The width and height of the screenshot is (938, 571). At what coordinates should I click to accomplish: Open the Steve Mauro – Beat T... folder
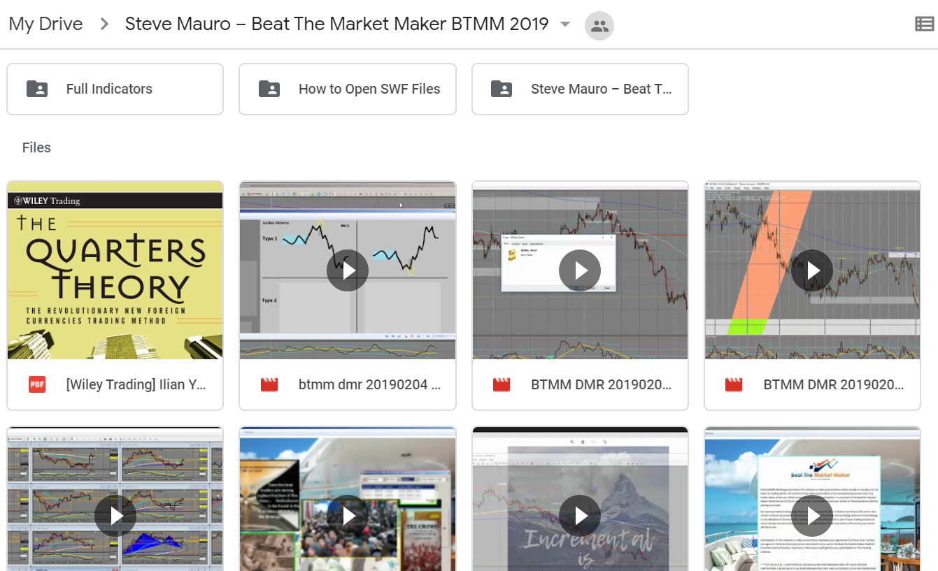[580, 89]
